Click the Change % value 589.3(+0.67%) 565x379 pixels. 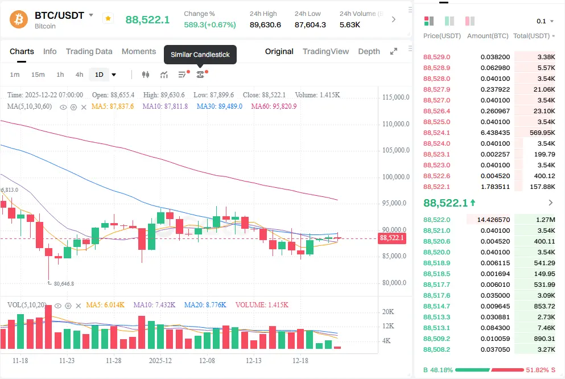click(x=210, y=25)
